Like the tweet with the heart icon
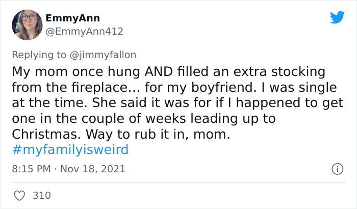Image resolution: width=357 pixels, height=209 pixels. click(19, 195)
